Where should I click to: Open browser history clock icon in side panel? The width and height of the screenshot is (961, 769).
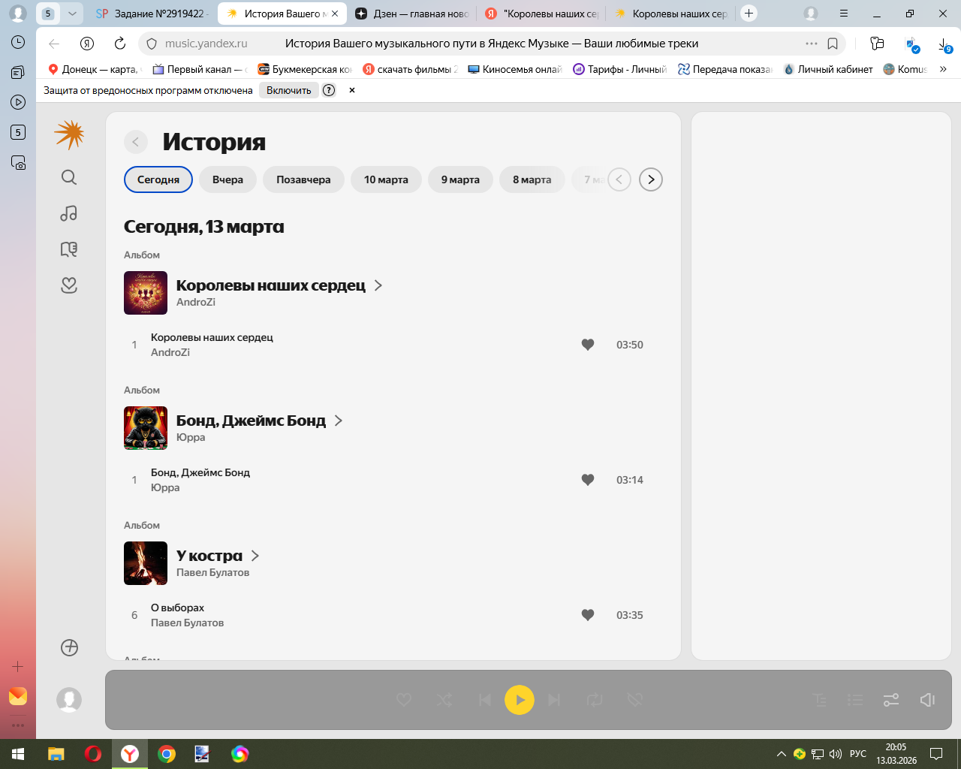coord(18,42)
